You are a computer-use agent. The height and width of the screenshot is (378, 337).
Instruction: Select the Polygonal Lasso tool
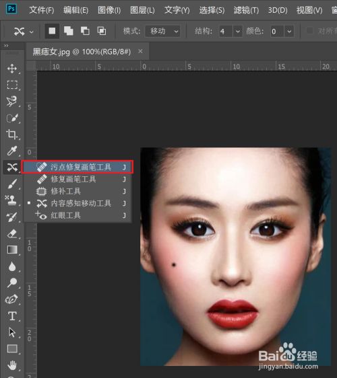tap(11, 102)
